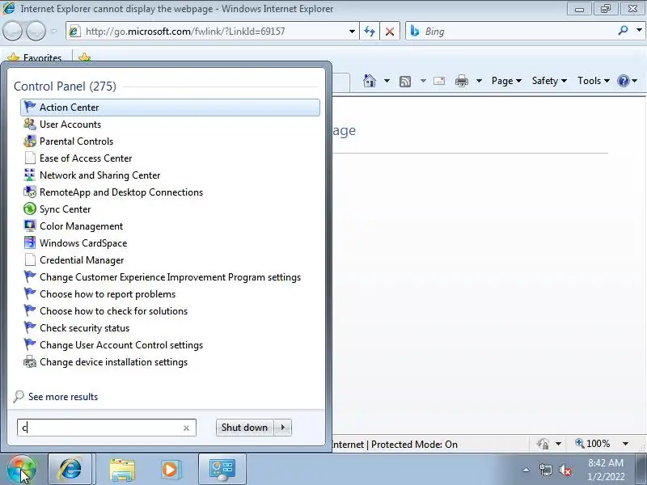Open Ease of Access Center result

pyautogui.click(x=170, y=158)
